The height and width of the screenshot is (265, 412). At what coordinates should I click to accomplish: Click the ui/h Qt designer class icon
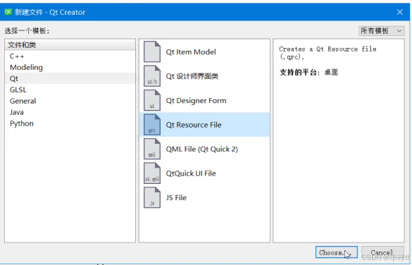coord(152,76)
